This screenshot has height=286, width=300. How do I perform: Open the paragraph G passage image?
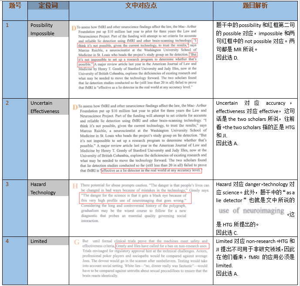click(x=141, y=258)
